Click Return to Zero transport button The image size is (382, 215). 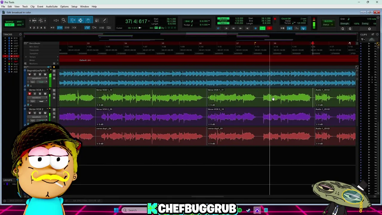point(226,28)
